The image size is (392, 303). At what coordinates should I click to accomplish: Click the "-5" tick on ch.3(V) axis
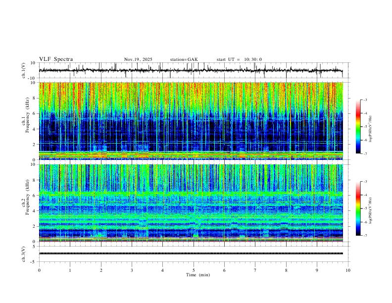tap(34, 262)
